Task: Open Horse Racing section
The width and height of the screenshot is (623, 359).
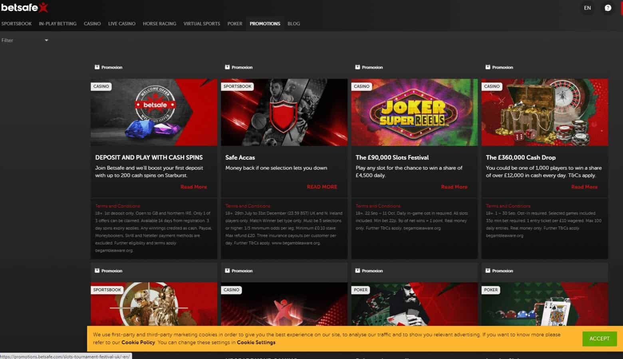Action: tap(159, 24)
